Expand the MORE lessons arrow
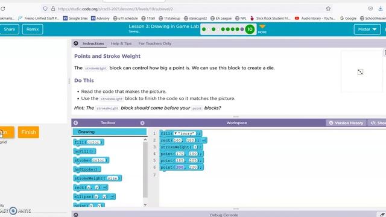The width and height of the screenshot is (386, 217). click(262, 29)
